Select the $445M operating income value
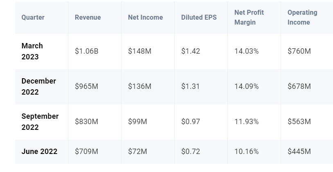The image size is (333, 172). [299, 152]
